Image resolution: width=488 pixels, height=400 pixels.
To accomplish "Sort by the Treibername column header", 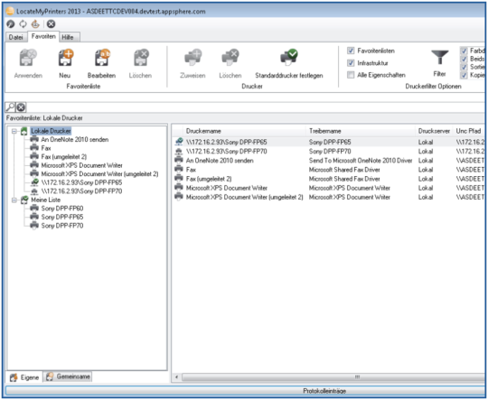I will click(361, 131).
